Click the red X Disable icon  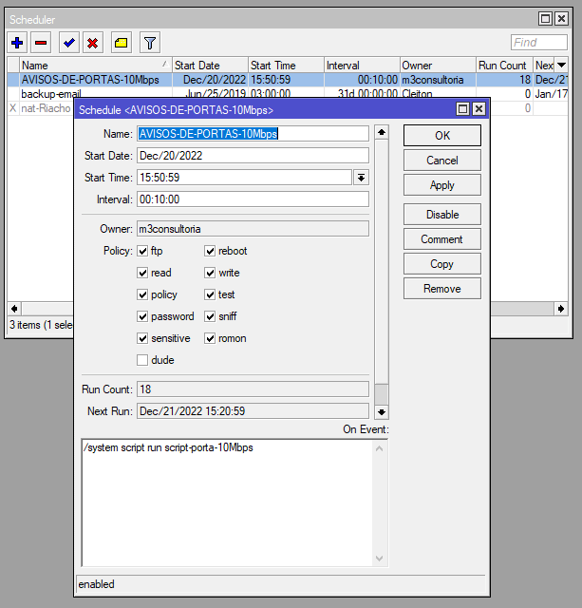pos(92,43)
